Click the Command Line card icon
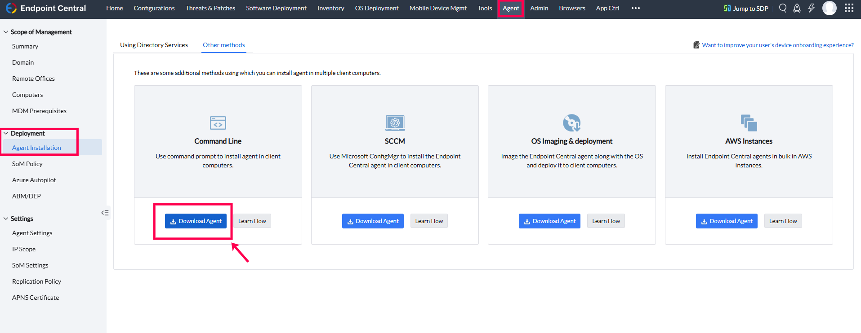861x333 pixels. pos(218,123)
